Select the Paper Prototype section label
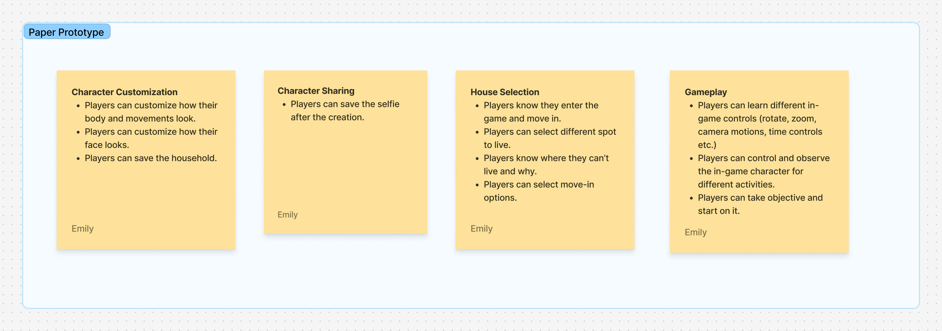Viewport: 942px width, 331px height. (66, 32)
